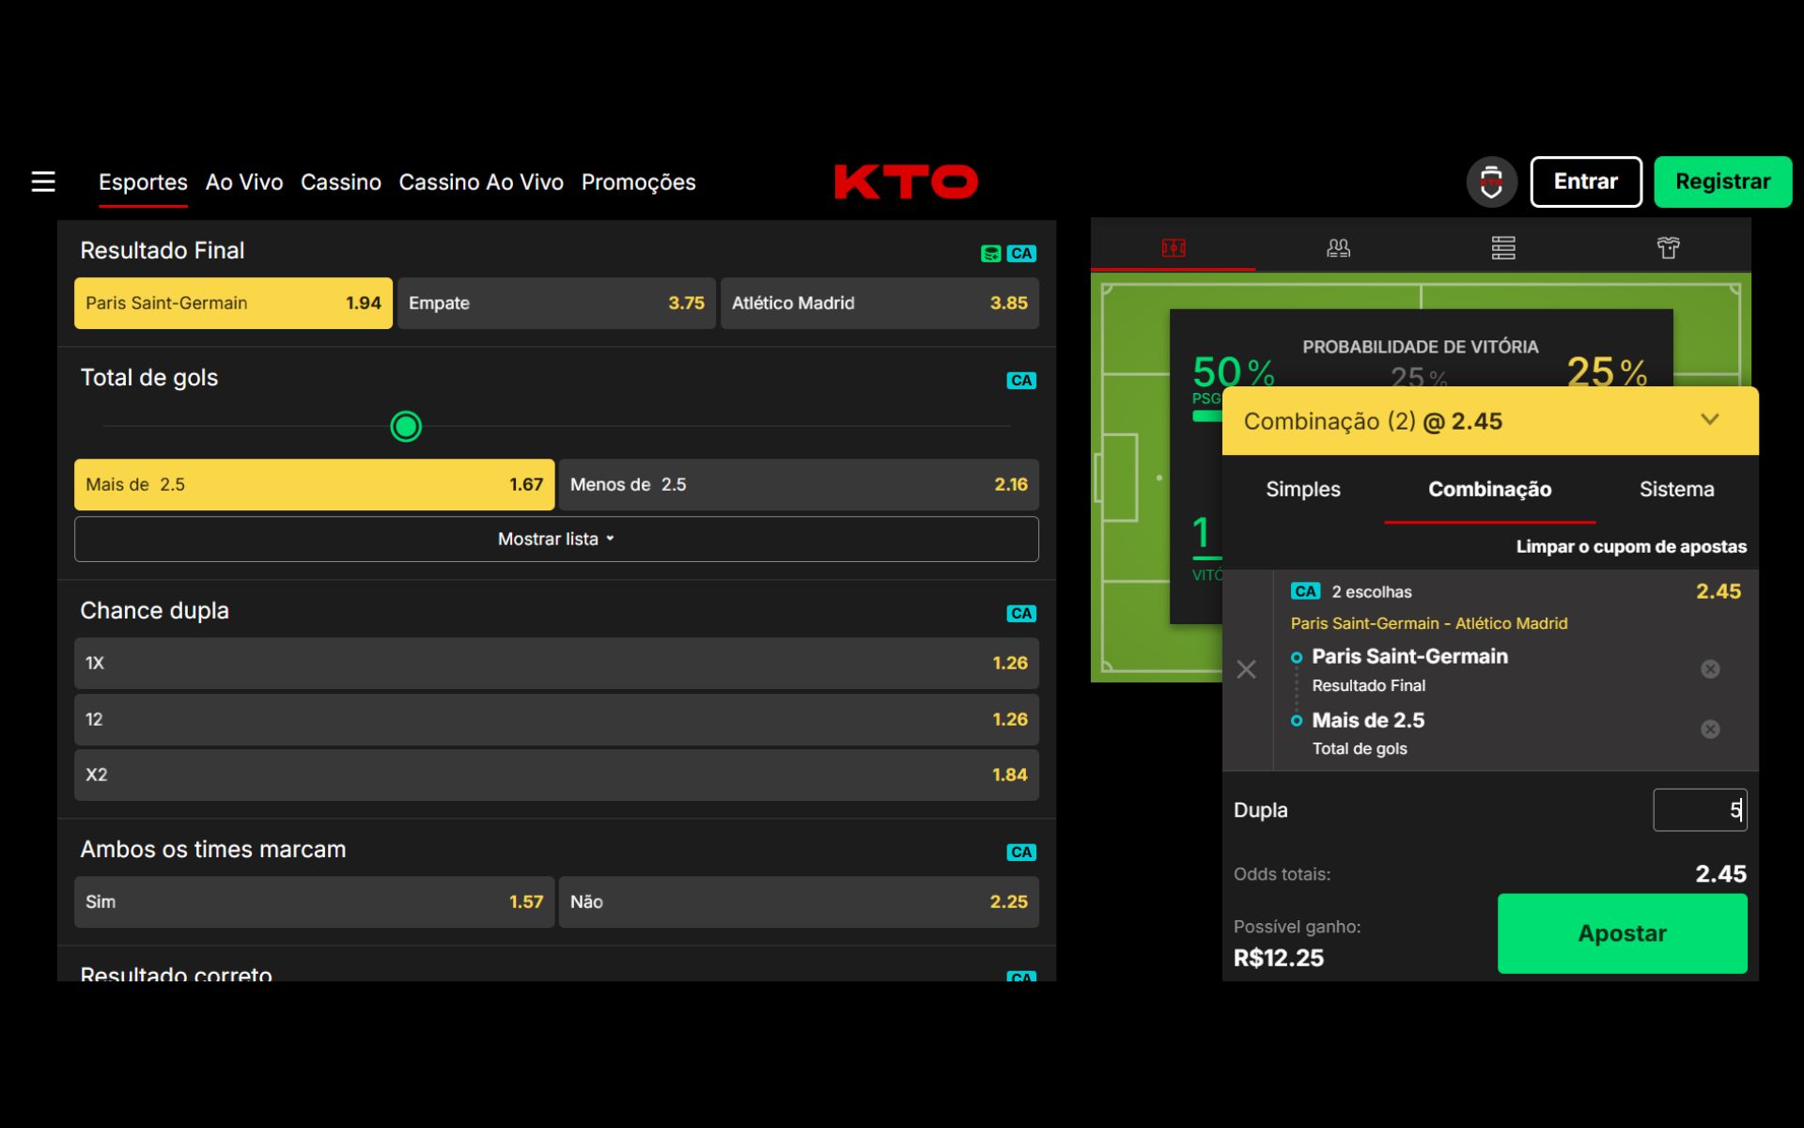Click the round shield icon beside Entrar
Screen dimensions: 1804x1128
1491,181
